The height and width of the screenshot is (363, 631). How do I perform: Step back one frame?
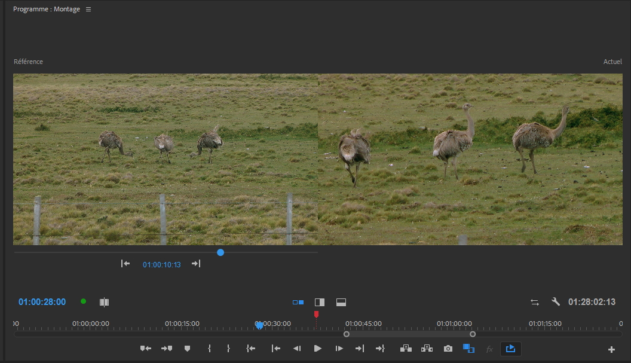(x=297, y=349)
